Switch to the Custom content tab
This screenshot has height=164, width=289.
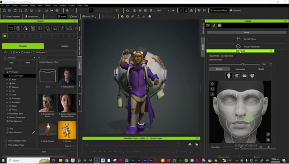point(65,46)
